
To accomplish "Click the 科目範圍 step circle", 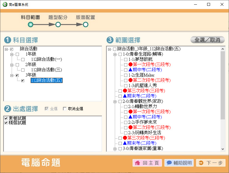I will click(x=31, y=25).
